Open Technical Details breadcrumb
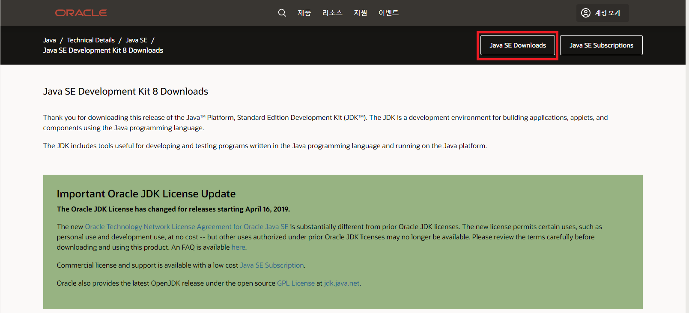 click(x=91, y=40)
